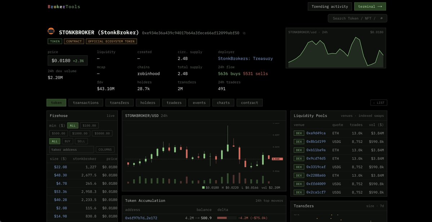Click the CONTRACT badge
Image resolution: width=432 pixels, height=222 pixels.
click(74, 41)
